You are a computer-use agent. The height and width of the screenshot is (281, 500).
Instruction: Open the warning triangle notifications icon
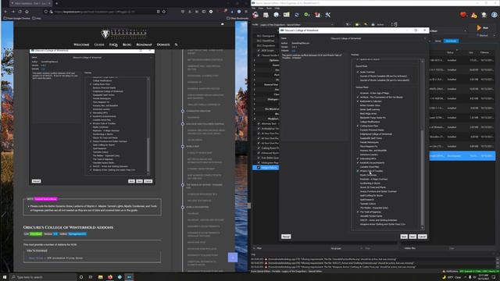474,15
